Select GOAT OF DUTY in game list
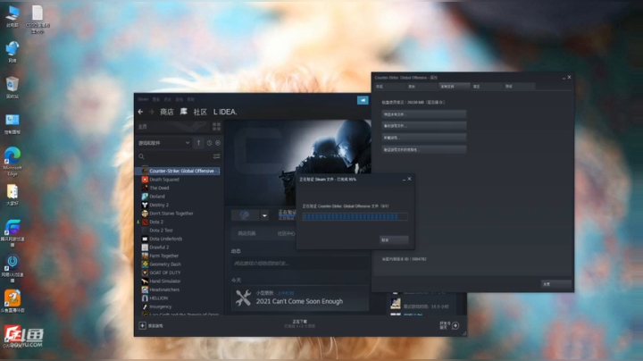Image resolution: width=643 pixels, height=361 pixels. [165, 273]
